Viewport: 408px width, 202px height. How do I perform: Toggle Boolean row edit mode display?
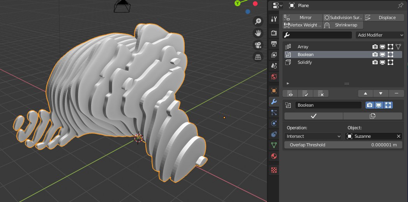pos(390,54)
